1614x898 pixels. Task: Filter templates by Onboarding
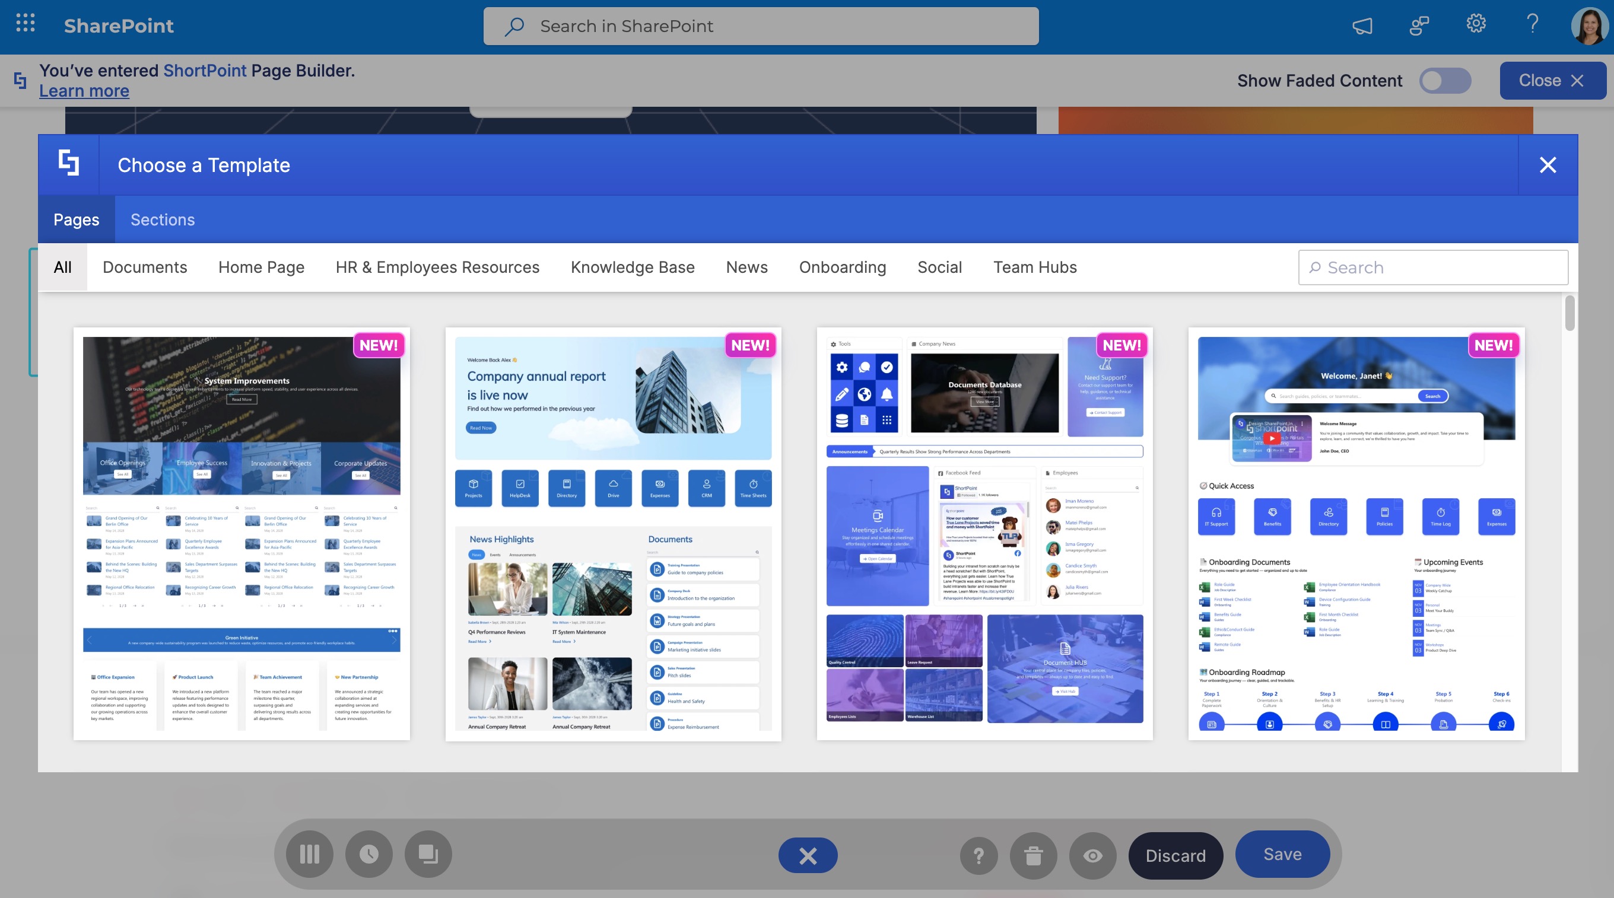[x=842, y=268]
